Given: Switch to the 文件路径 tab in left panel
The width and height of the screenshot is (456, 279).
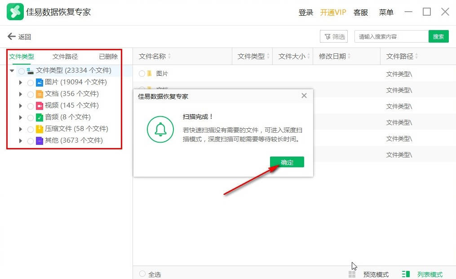Looking at the screenshot, I should [x=65, y=57].
